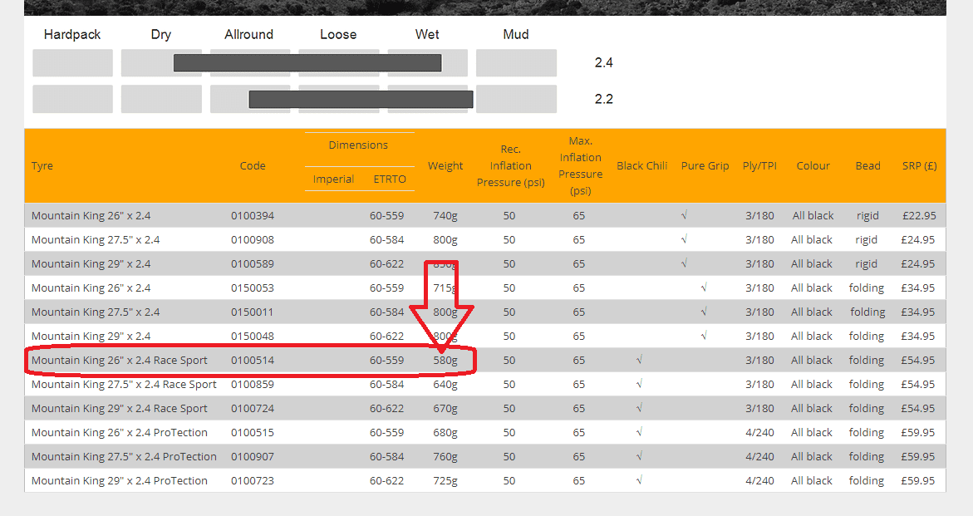Screen dimensions: 973x516
Task: Click the Pure Grip checkmark in the 0100394 row
Action: click(684, 216)
